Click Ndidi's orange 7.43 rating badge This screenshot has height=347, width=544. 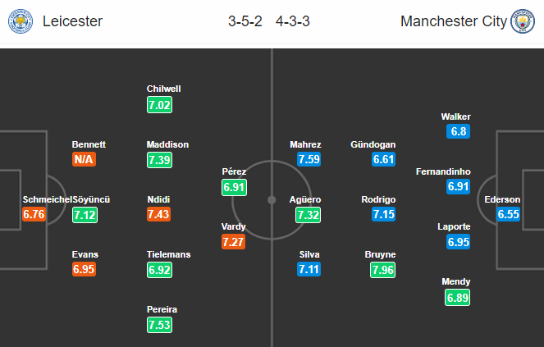tap(158, 214)
